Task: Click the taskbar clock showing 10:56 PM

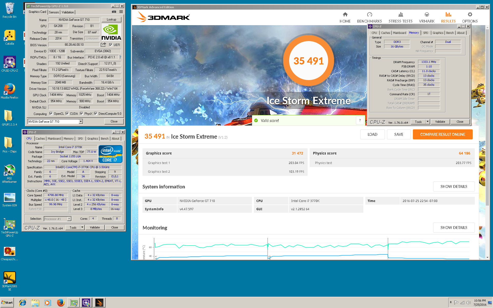Action: click(480, 303)
